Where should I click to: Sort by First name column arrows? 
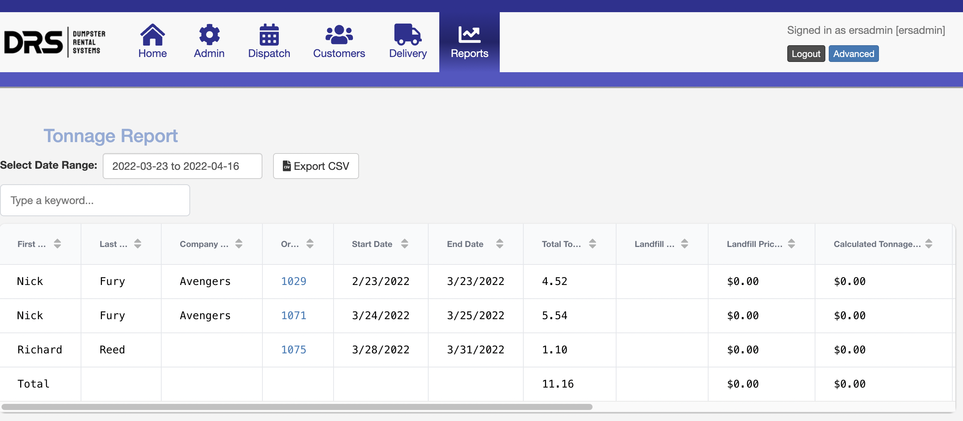[x=57, y=244]
